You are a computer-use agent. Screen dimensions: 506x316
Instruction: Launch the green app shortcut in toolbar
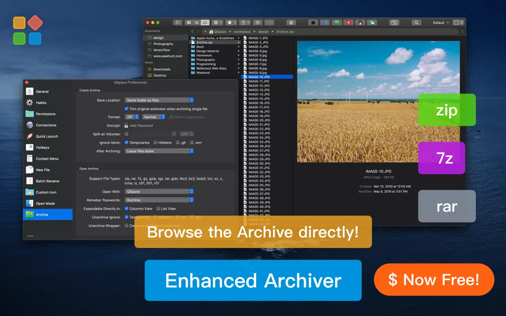tap(337, 23)
